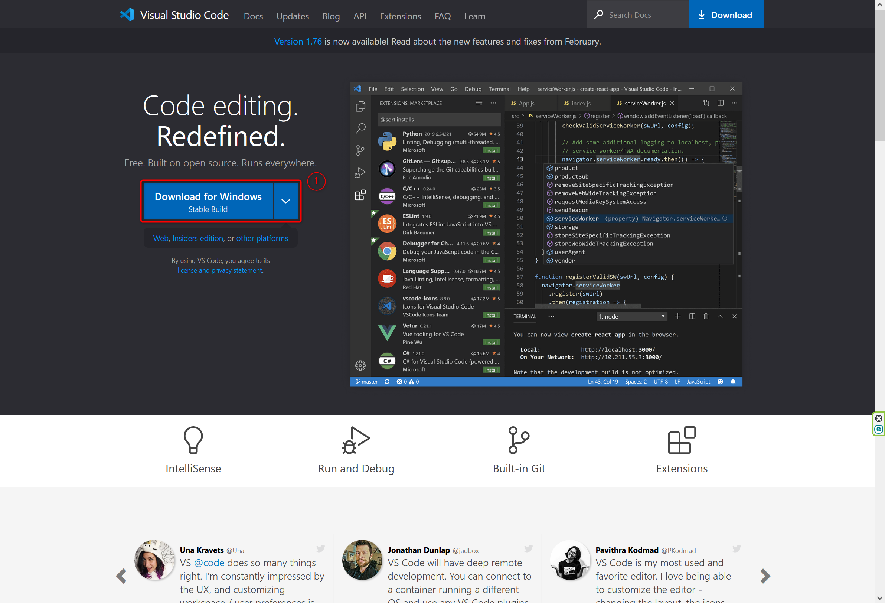
Task: Click the IntelliSense lightbulb icon
Action: (193, 440)
